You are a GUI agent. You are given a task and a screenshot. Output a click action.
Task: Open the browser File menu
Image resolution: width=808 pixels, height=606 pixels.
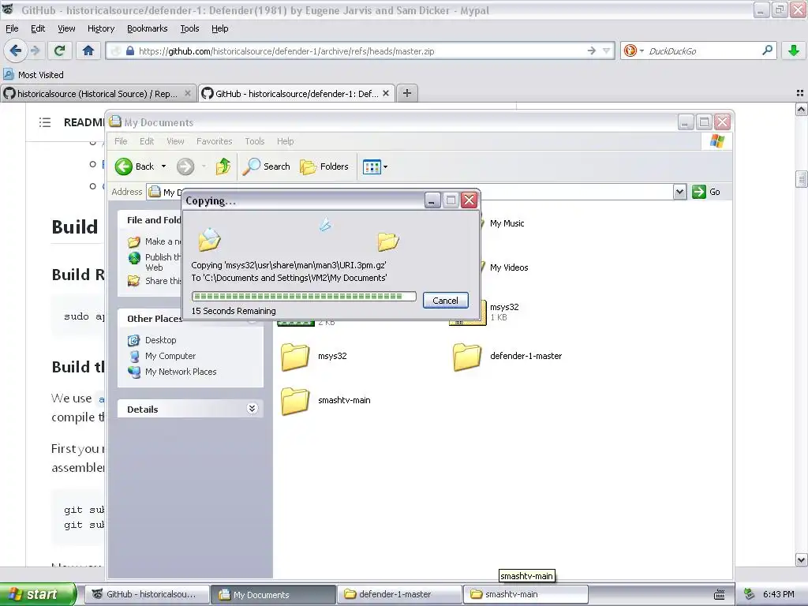(x=12, y=28)
